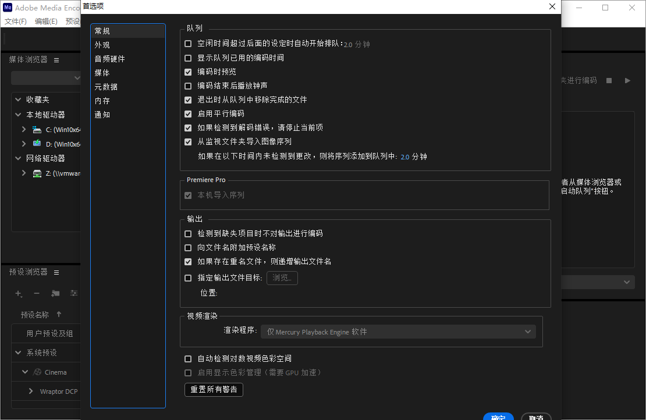The image size is (646, 420).
Task: Create a new preset with the plus icon
Action: tap(18, 293)
